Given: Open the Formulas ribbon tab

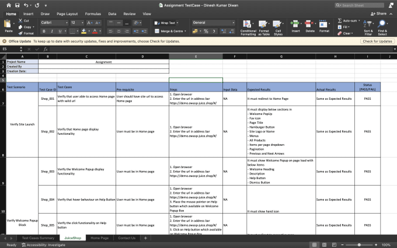Looking at the screenshot, I should (93, 14).
